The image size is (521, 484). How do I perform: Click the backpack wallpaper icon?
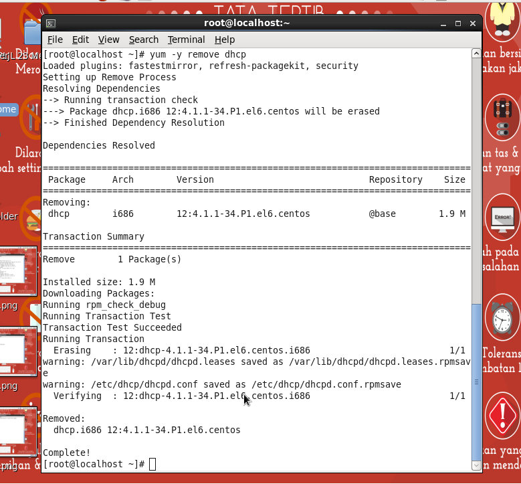[502, 117]
